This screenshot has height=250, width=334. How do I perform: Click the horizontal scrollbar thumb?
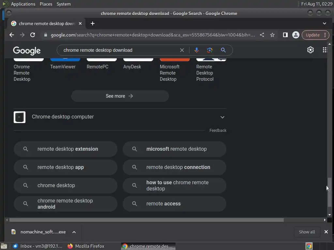[146, 220]
